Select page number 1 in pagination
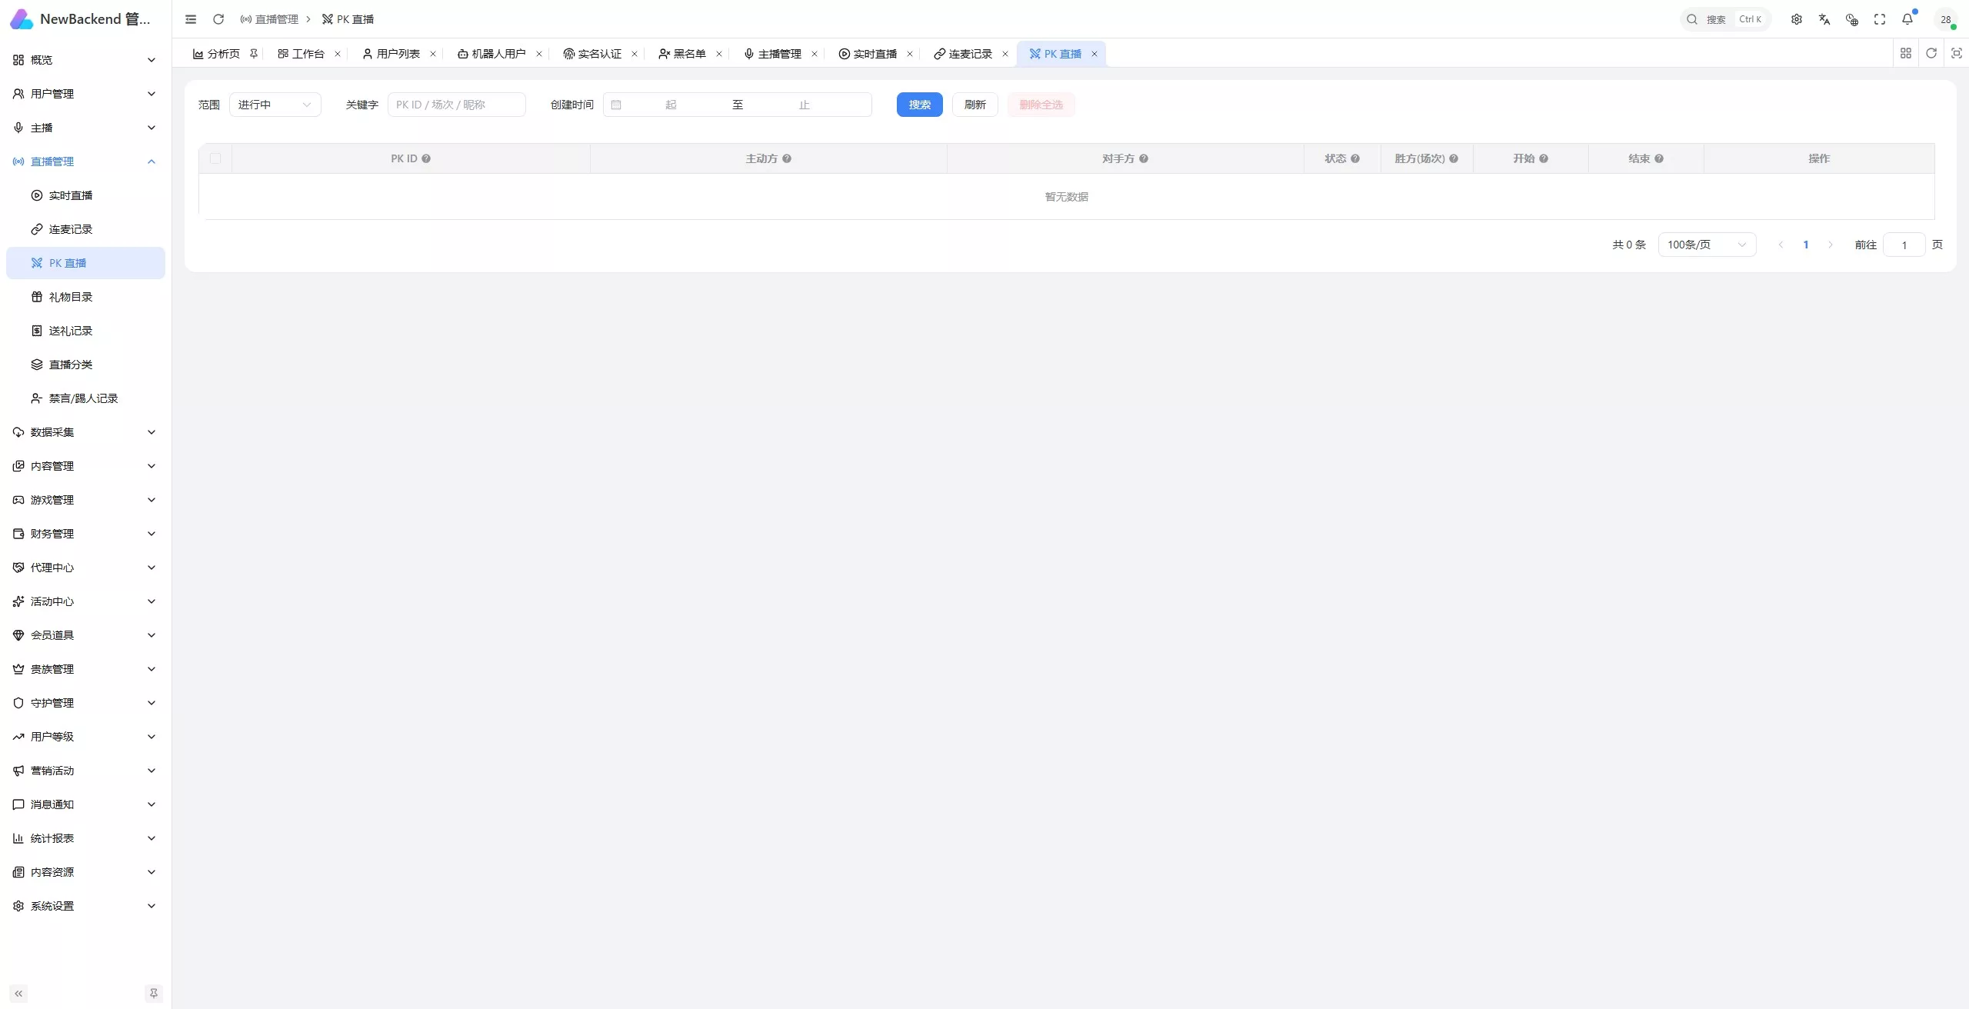 click(x=1806, y=245)
